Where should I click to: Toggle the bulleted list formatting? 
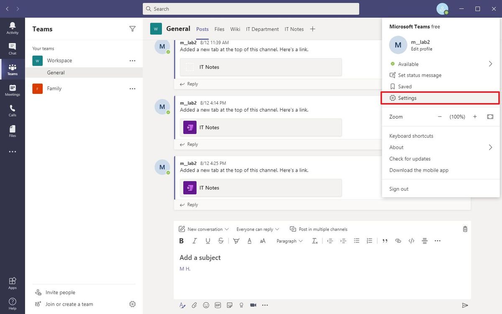356,241
